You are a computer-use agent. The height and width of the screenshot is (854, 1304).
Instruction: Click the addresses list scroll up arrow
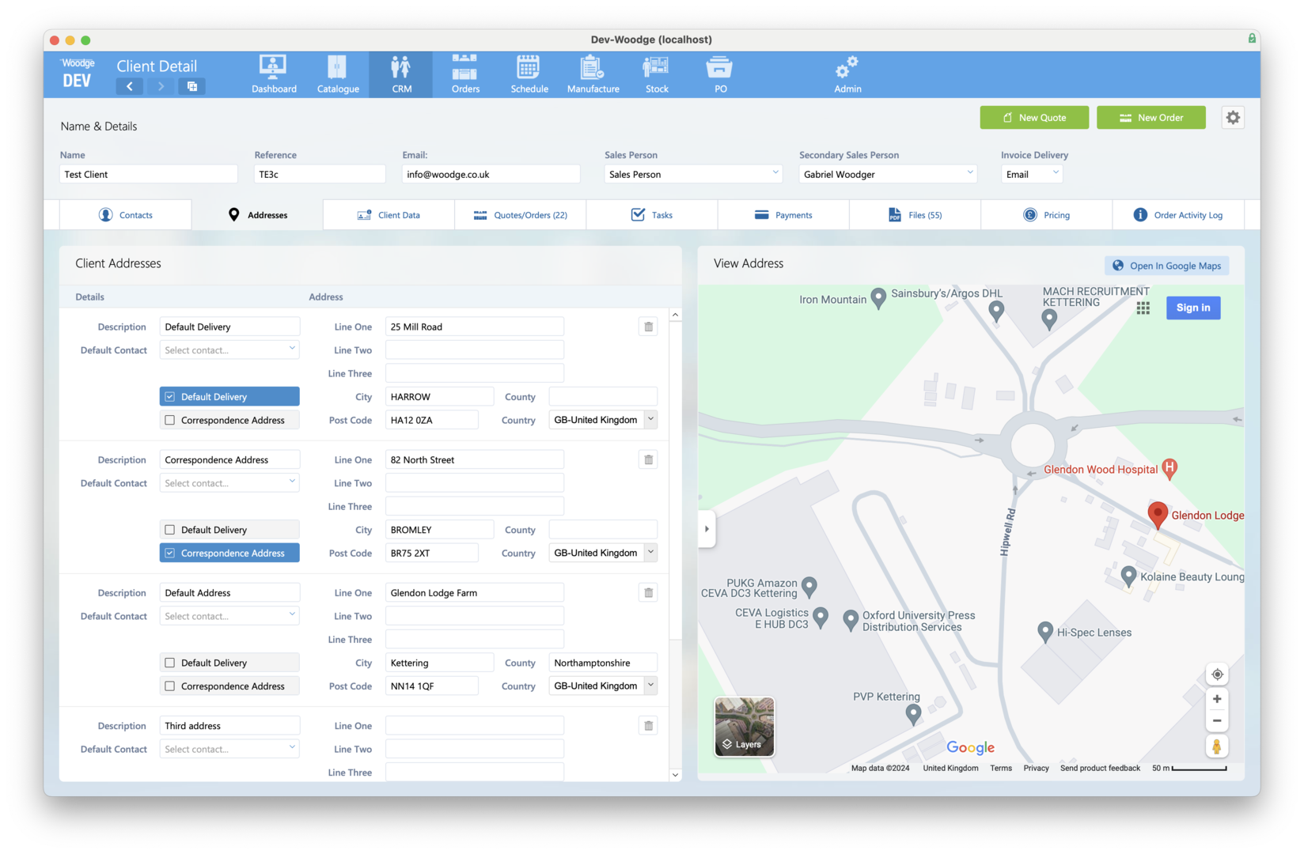[x=675, y=315]
